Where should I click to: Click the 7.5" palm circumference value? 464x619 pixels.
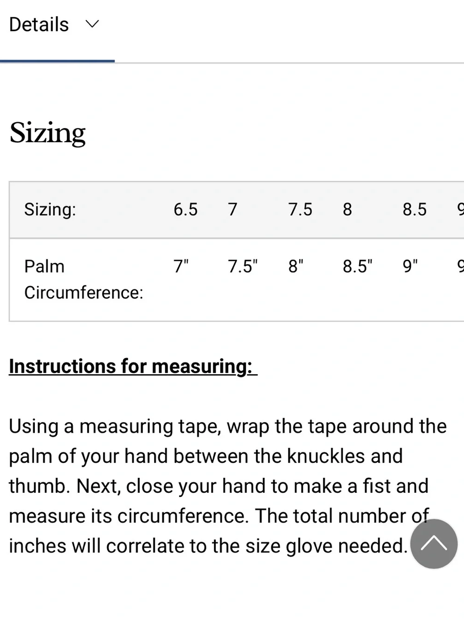click(243, 266)
